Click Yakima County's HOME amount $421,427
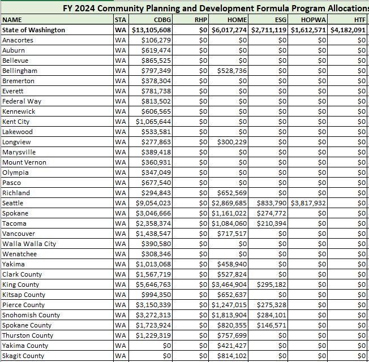The image size is (369, 362). [x=229, y=346]
